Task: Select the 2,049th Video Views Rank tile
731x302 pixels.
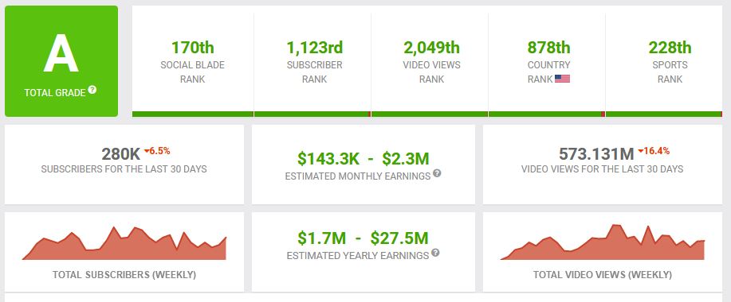Action: (430, 61)
